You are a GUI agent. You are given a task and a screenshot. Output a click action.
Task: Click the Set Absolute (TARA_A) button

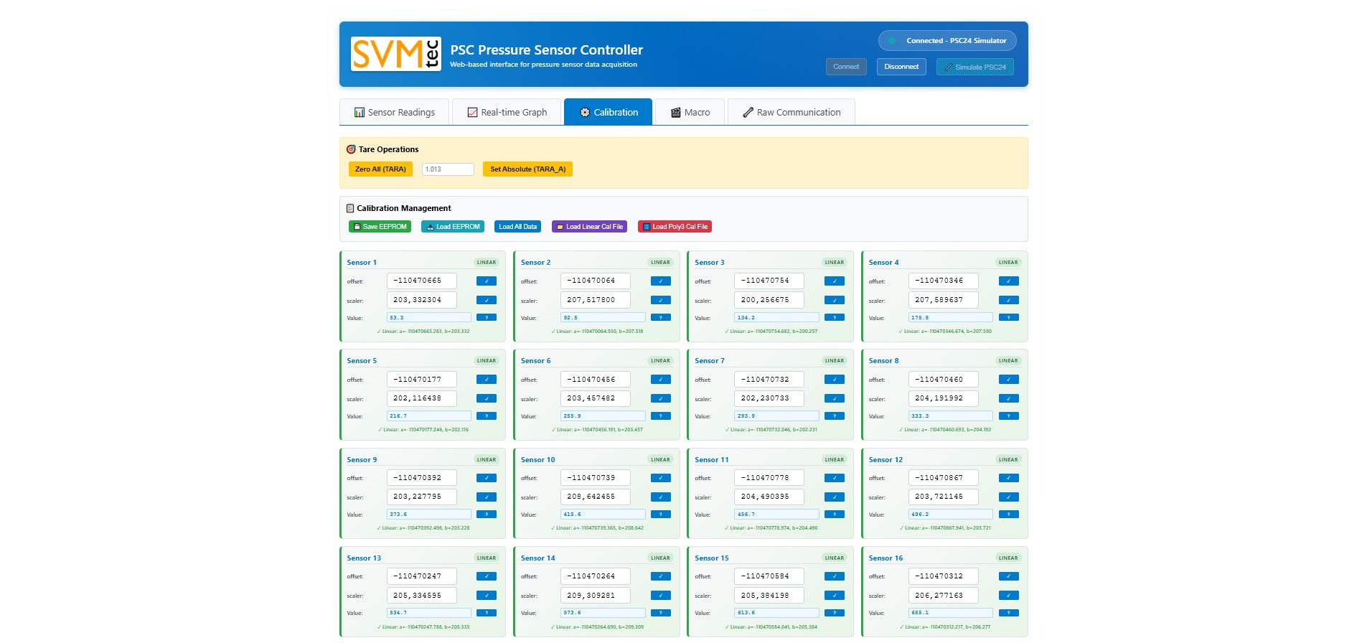click(x=527, y=169)
